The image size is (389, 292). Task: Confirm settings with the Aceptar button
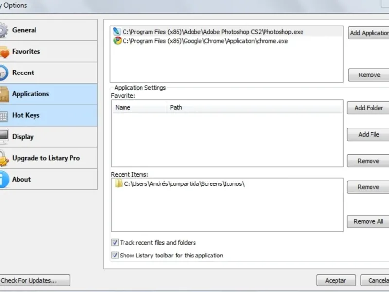coord(336,280)
